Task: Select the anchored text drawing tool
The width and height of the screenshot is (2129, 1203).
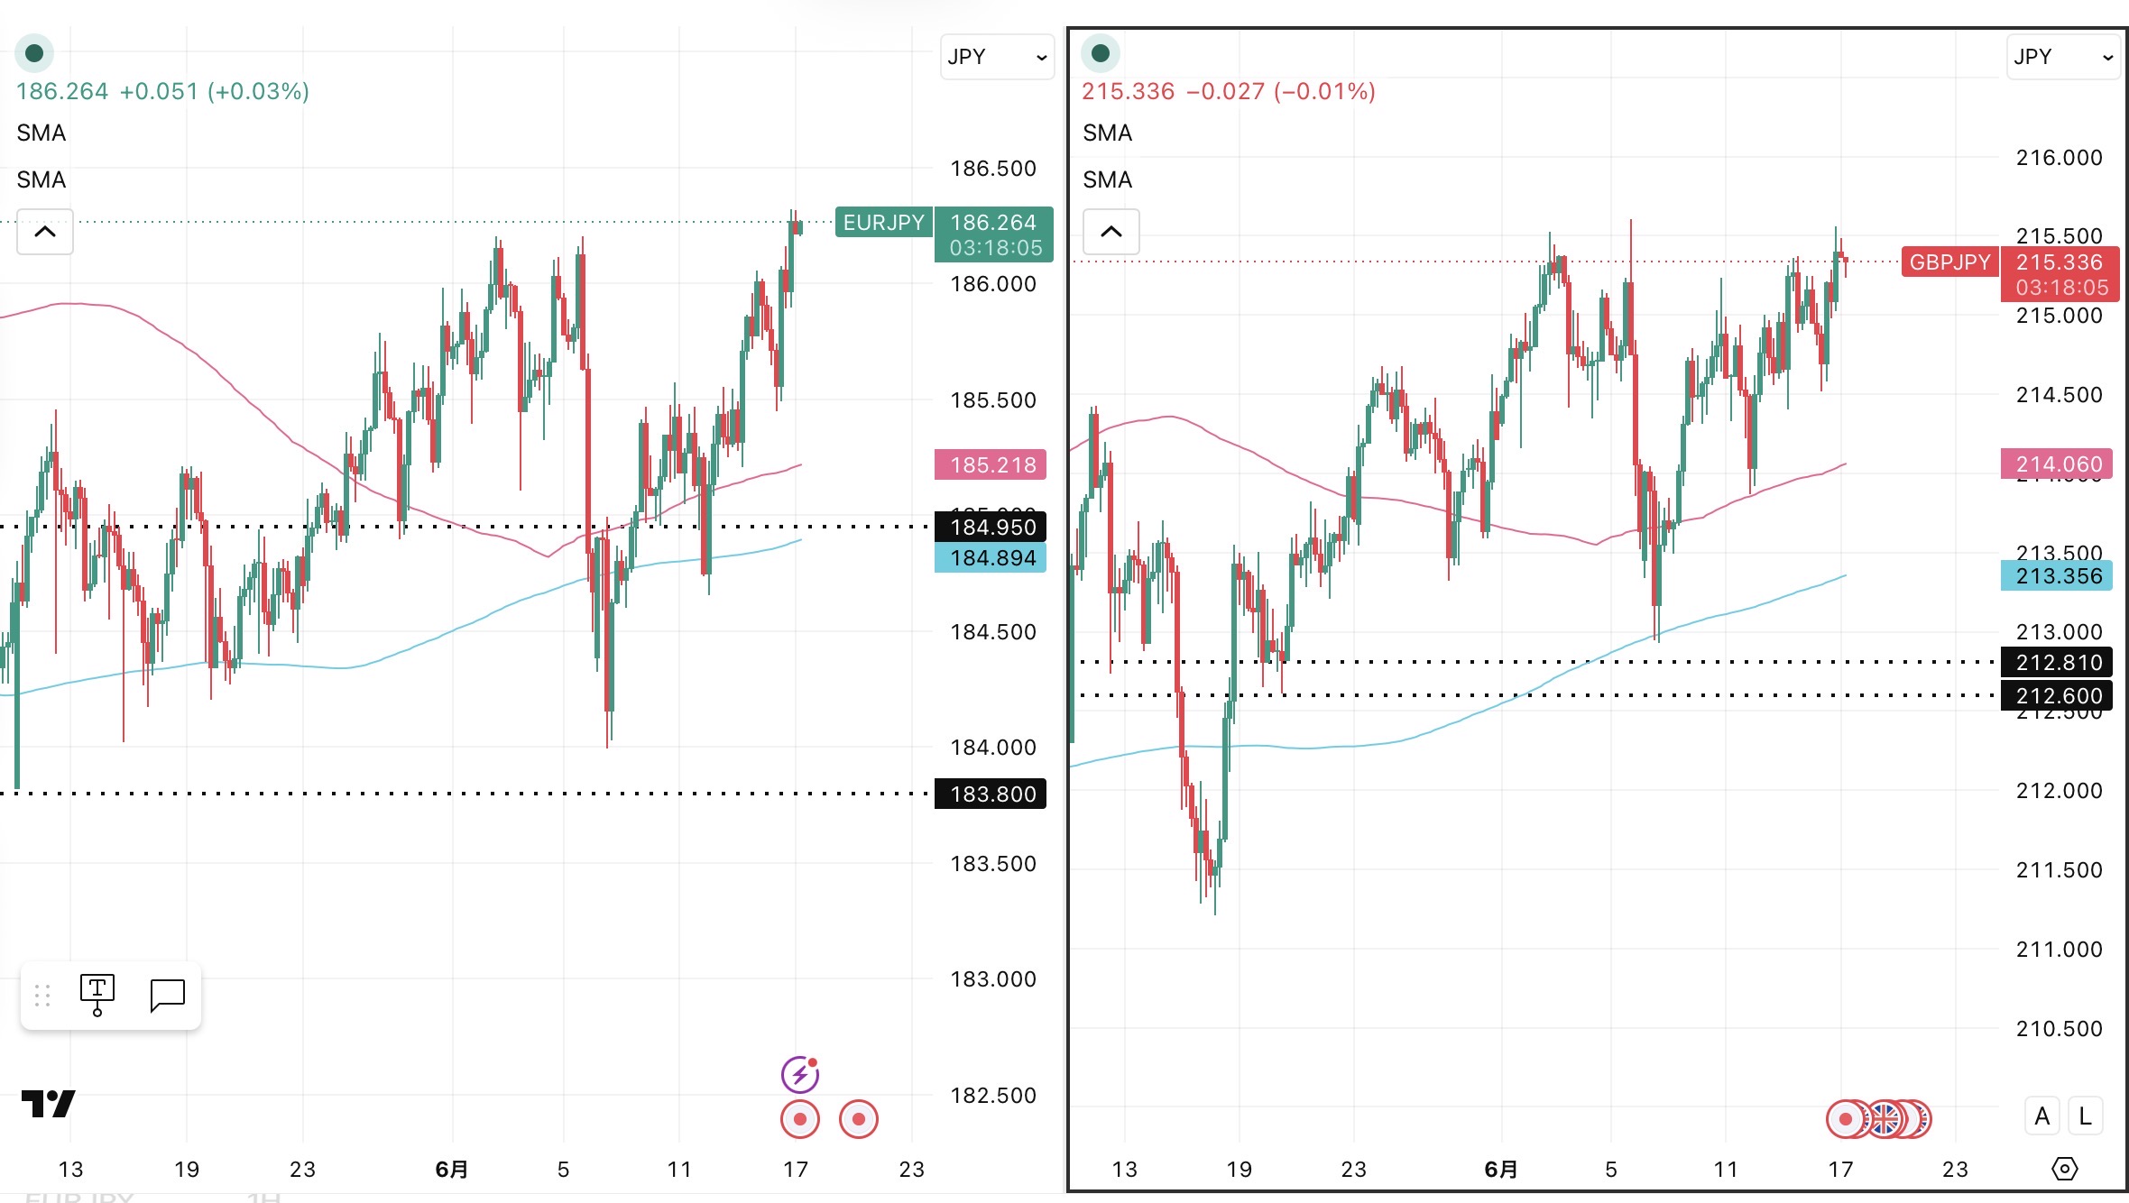Action: (x=97, y=996)
